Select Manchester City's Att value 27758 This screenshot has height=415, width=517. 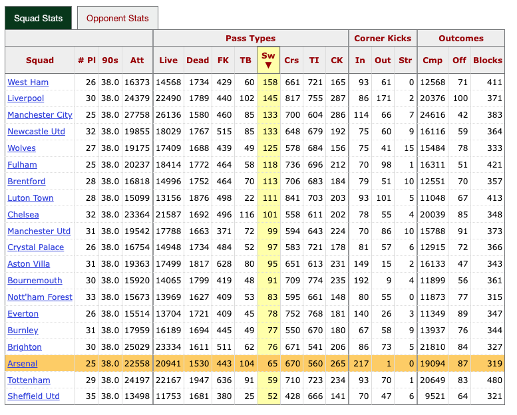point(137,115)
